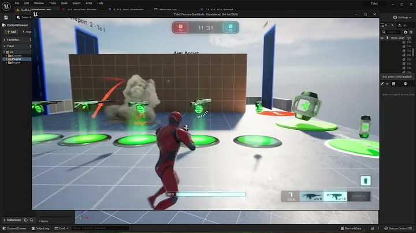This screenshot has height=233, width=416.
Task: Click the console command input field
Action: [101, 228]
